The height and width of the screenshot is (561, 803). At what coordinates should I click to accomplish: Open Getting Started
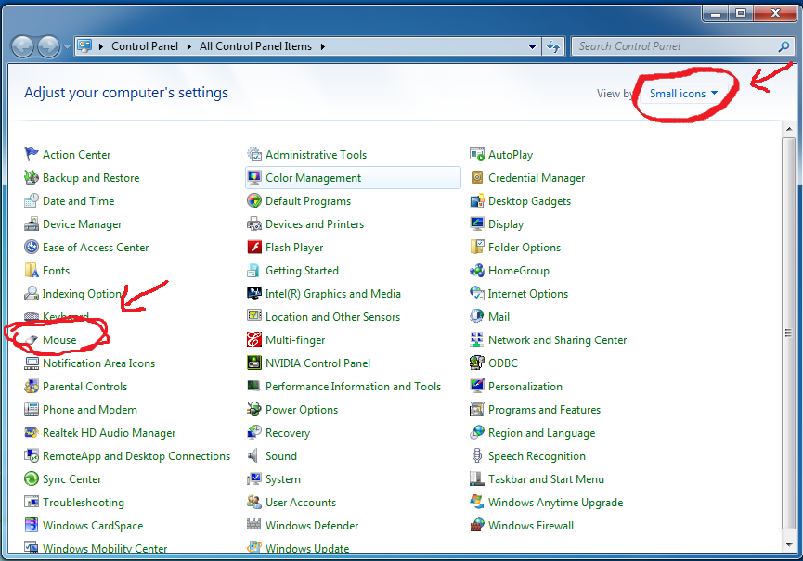302,271
